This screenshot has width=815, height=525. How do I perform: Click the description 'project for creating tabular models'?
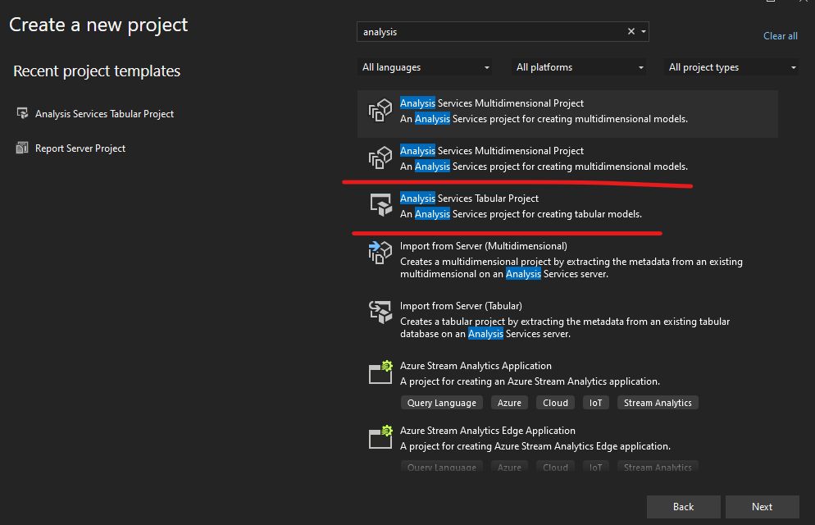tap(521, 213)
